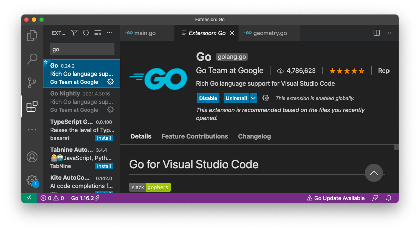
Task: Select the Extension: Go tab
Action: click(x=206, y=33)
